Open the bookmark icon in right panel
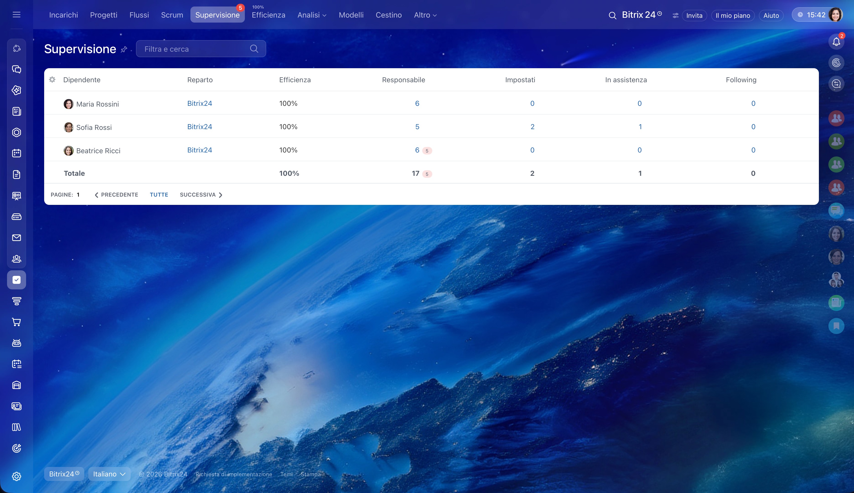854x493 pixels. tap(836, 326)
